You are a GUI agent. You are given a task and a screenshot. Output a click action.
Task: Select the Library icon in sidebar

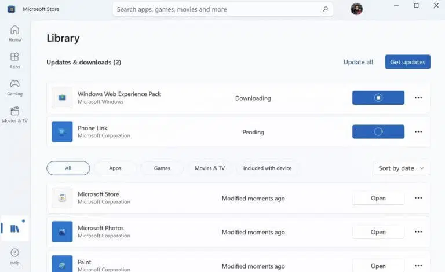tap(14, 229)
